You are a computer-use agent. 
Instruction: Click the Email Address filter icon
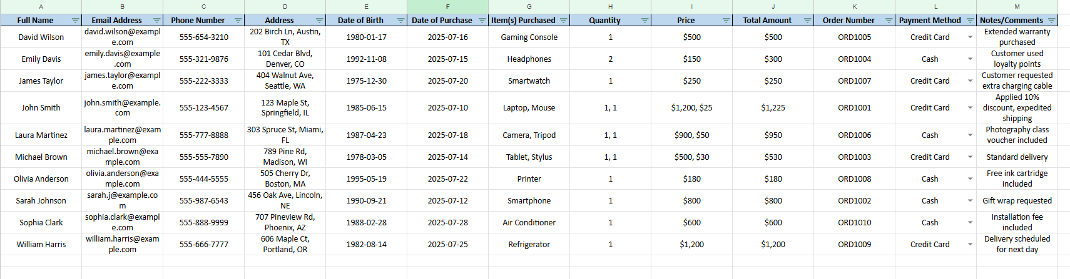157,21
